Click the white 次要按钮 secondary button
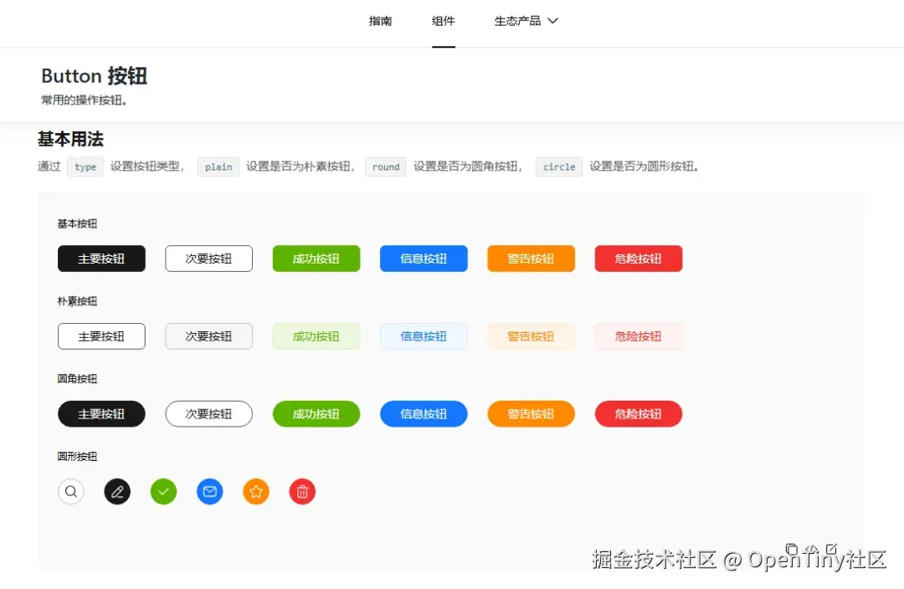Viewport: 904px width, 589px height. (208, 259)
